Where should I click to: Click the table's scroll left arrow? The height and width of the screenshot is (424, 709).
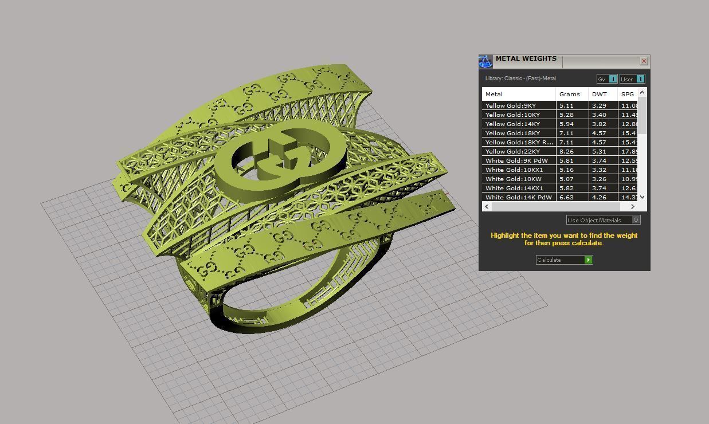pos(487,206)
